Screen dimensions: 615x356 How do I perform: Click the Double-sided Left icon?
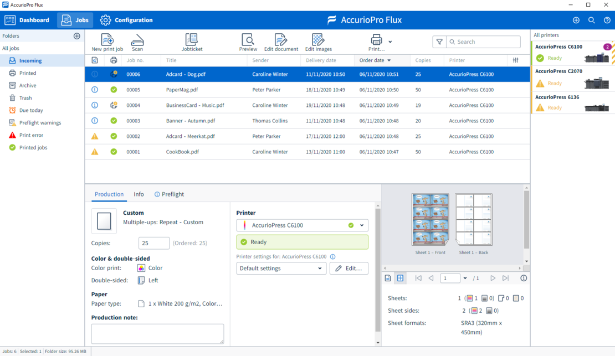(141, 280)
